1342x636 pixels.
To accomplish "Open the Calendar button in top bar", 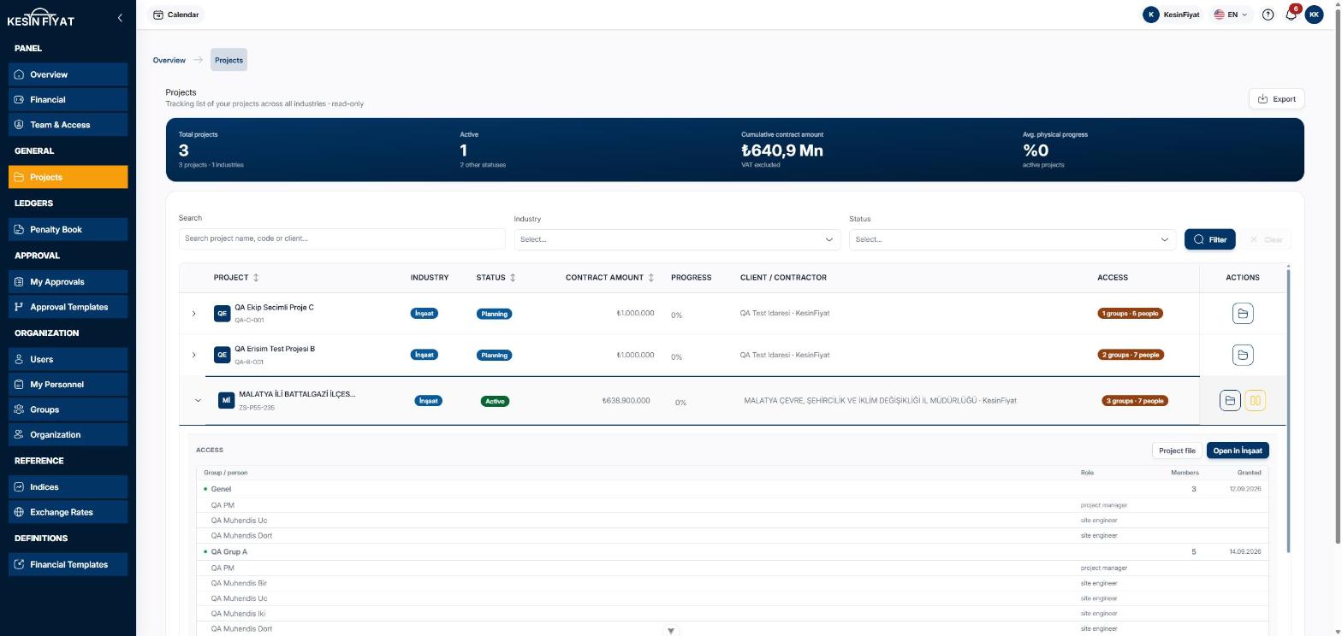I will 176,15.
